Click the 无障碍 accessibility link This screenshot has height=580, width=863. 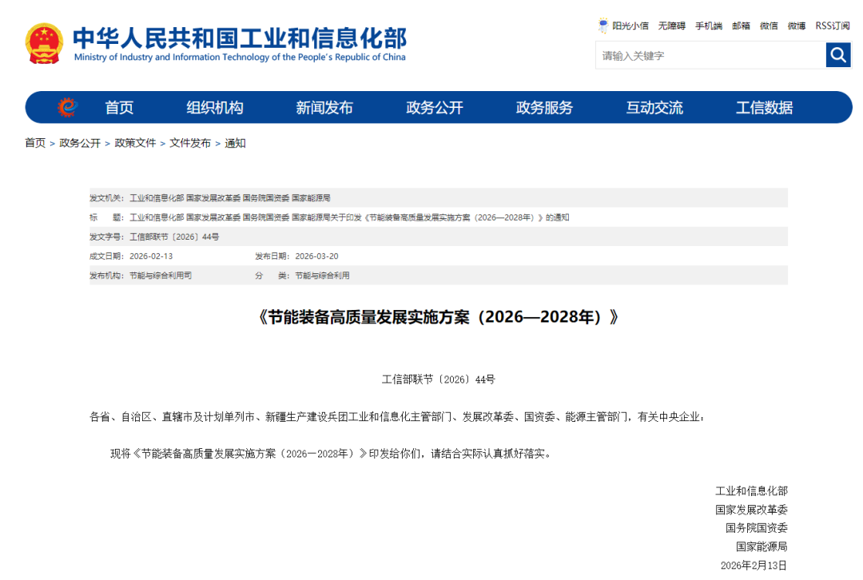(x=671, y=26)
